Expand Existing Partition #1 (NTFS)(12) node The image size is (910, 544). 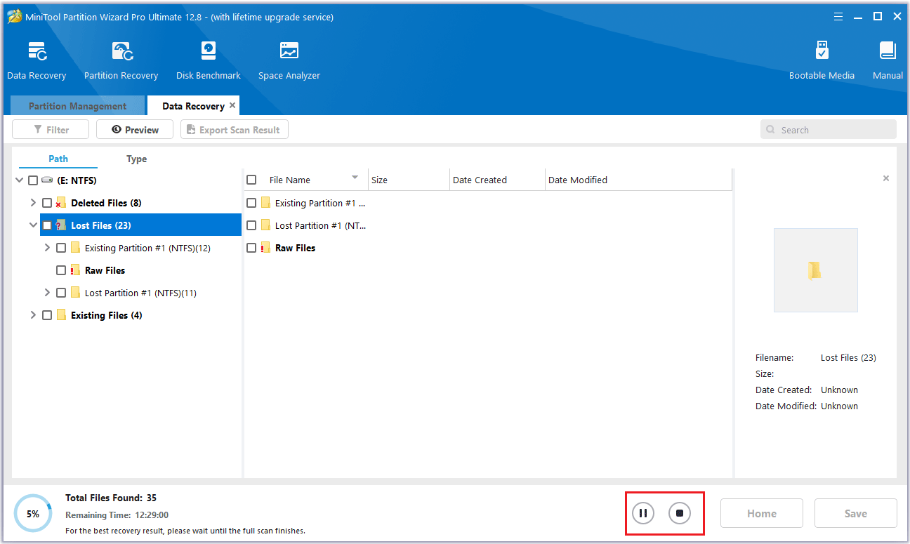tap(47, 248)
